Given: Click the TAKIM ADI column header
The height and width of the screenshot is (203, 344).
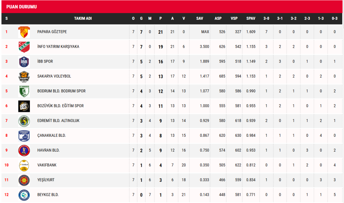Looking at the screenshot, I should tap(83, 18).
